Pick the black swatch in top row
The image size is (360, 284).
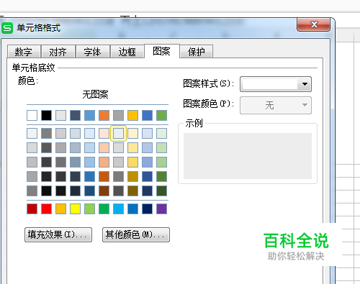46,115
